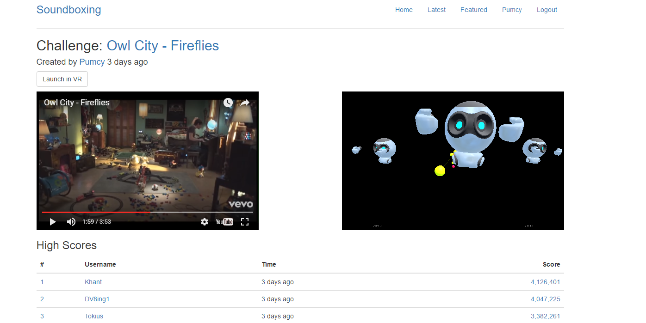The height and width of the screenshot is (323, 646).
Task: Open the Featured nav item
Action: tap(474, 10)
